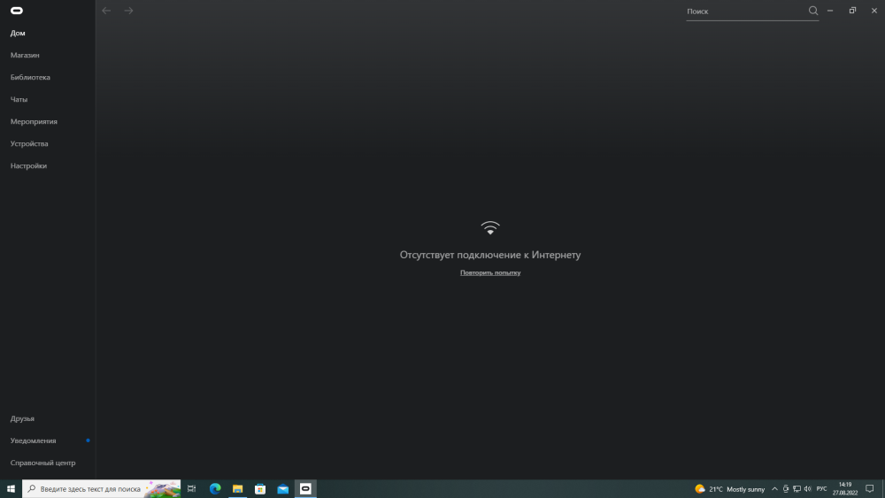Open the Мероприятия section
The width and height of the screenshot is (885, 498).
34,121
